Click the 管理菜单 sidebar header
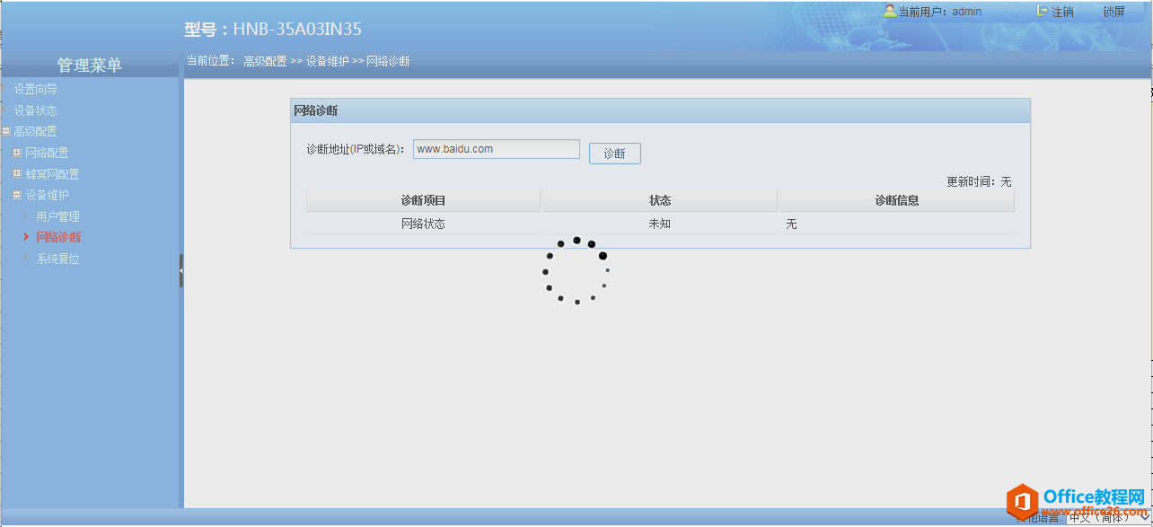Screen dimensions: 1153x527 pos(90,65)
